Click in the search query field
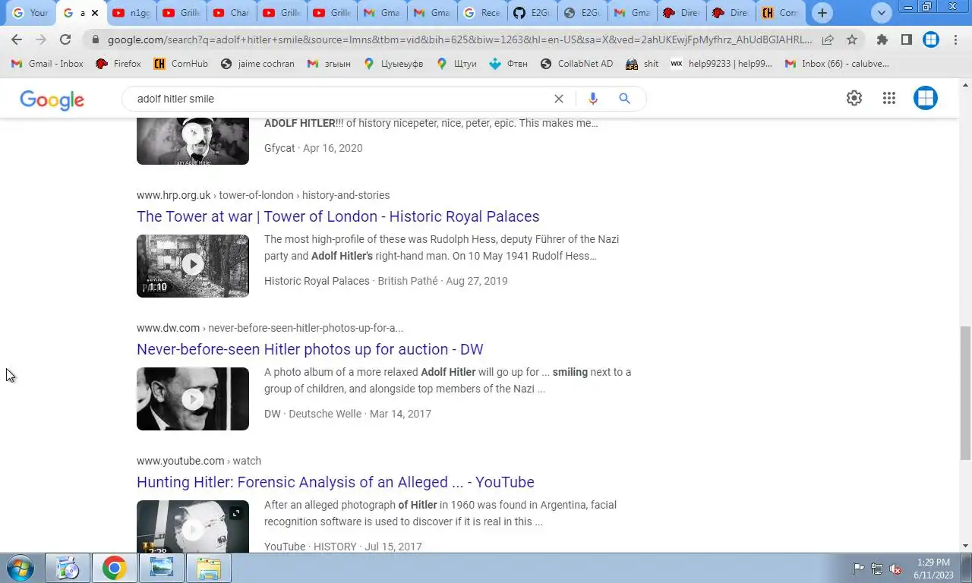Screen dimensions: 972x583 click(342, 99)
